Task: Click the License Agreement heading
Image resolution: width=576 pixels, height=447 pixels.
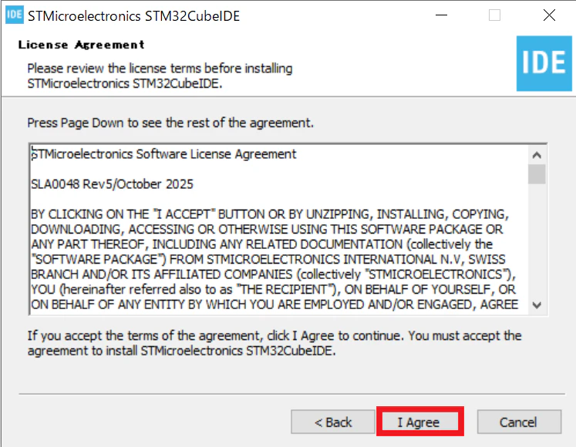Action: coord(81,45)
